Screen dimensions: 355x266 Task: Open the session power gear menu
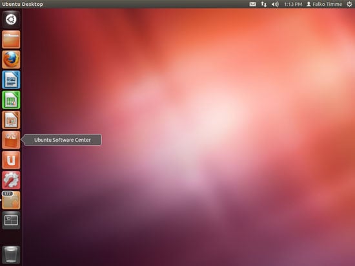349,4
